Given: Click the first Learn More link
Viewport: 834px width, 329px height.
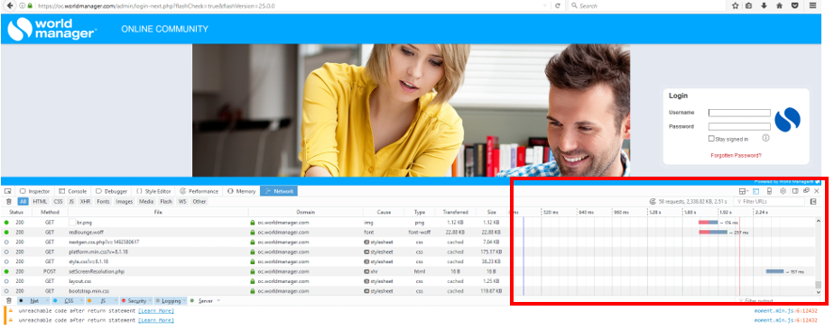Looking at the screenshot, I should pyautogui.click(x=156, y=310).
